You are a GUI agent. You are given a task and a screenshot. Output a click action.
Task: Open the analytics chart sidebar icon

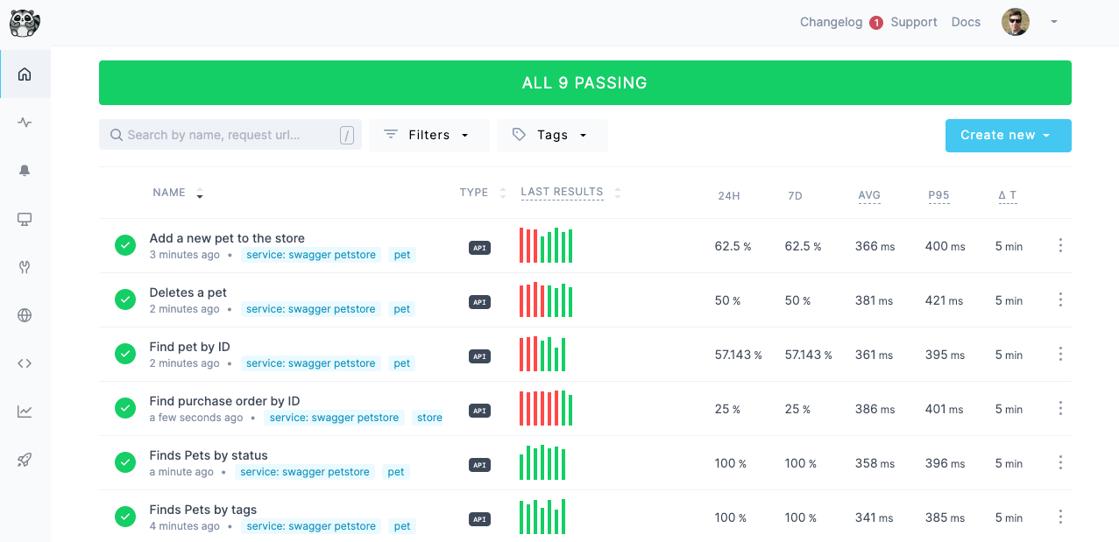25,411
